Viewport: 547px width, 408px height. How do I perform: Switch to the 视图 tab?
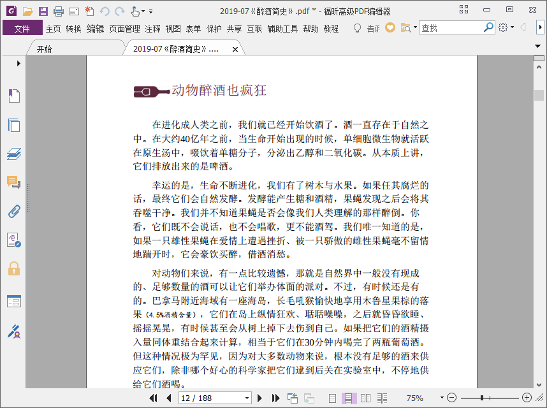[173, 29]
